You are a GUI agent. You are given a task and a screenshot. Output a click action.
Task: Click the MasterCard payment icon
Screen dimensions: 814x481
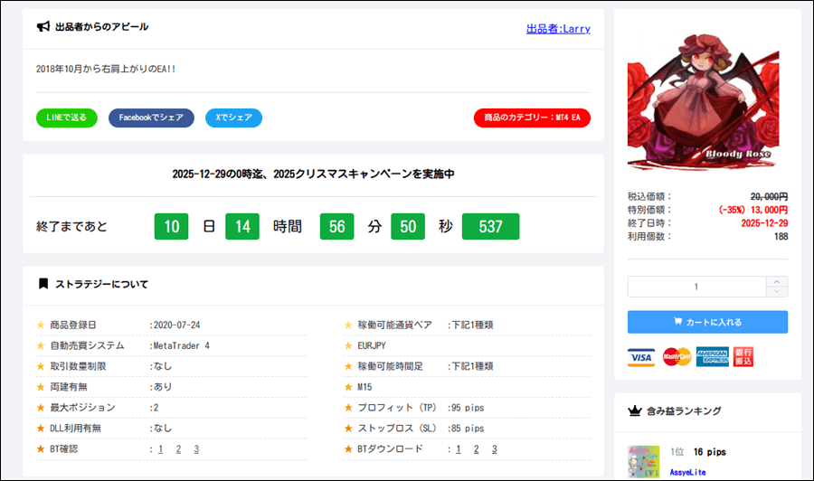(x=676, y=357)
